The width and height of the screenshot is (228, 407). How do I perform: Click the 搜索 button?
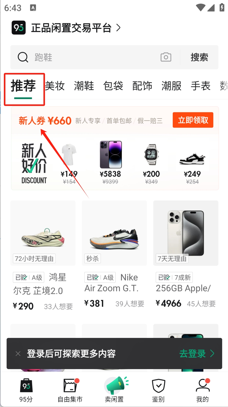click(199, 57)
